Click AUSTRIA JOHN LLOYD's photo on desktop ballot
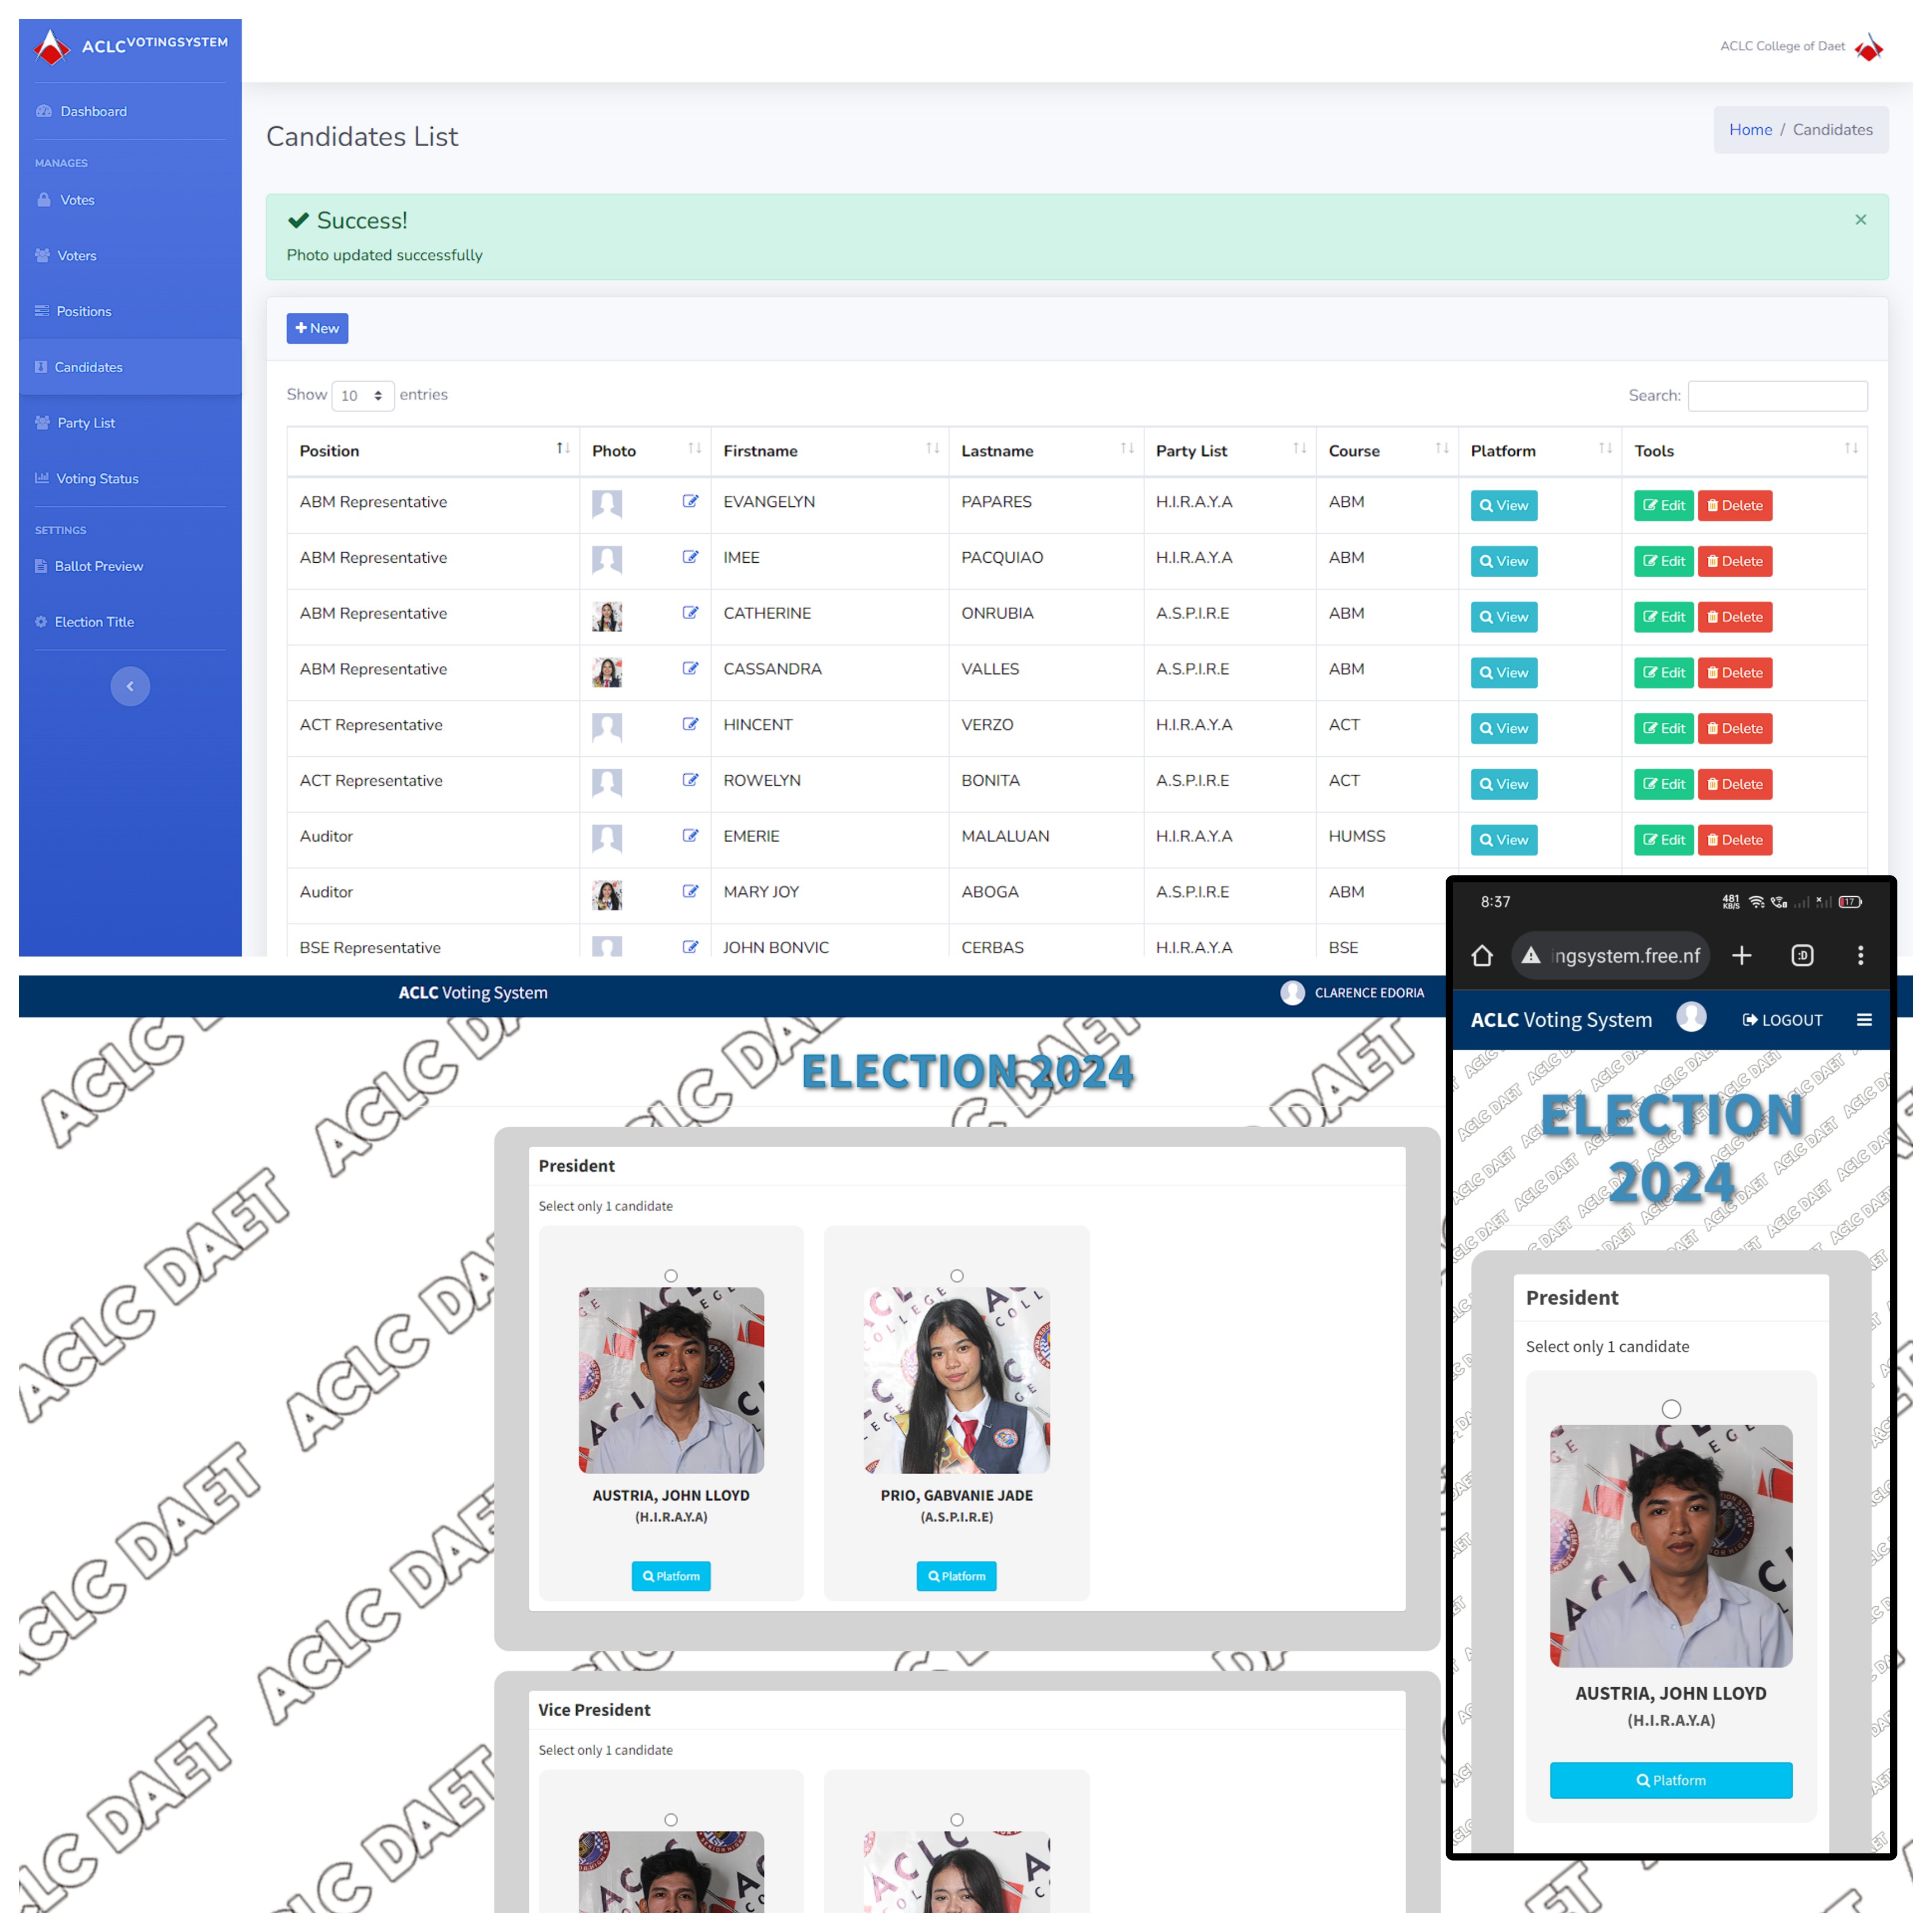 (671, 1380)
